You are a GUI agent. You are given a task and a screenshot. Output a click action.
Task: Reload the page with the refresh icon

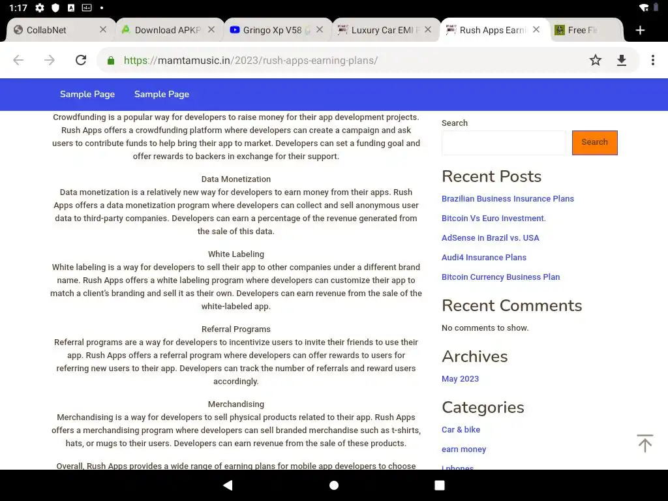point(81,60)
